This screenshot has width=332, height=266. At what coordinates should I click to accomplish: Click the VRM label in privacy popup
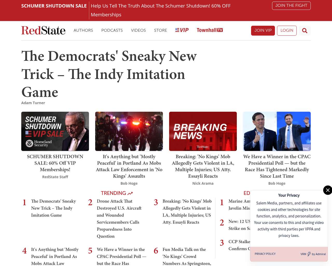(x=303, y=254)
